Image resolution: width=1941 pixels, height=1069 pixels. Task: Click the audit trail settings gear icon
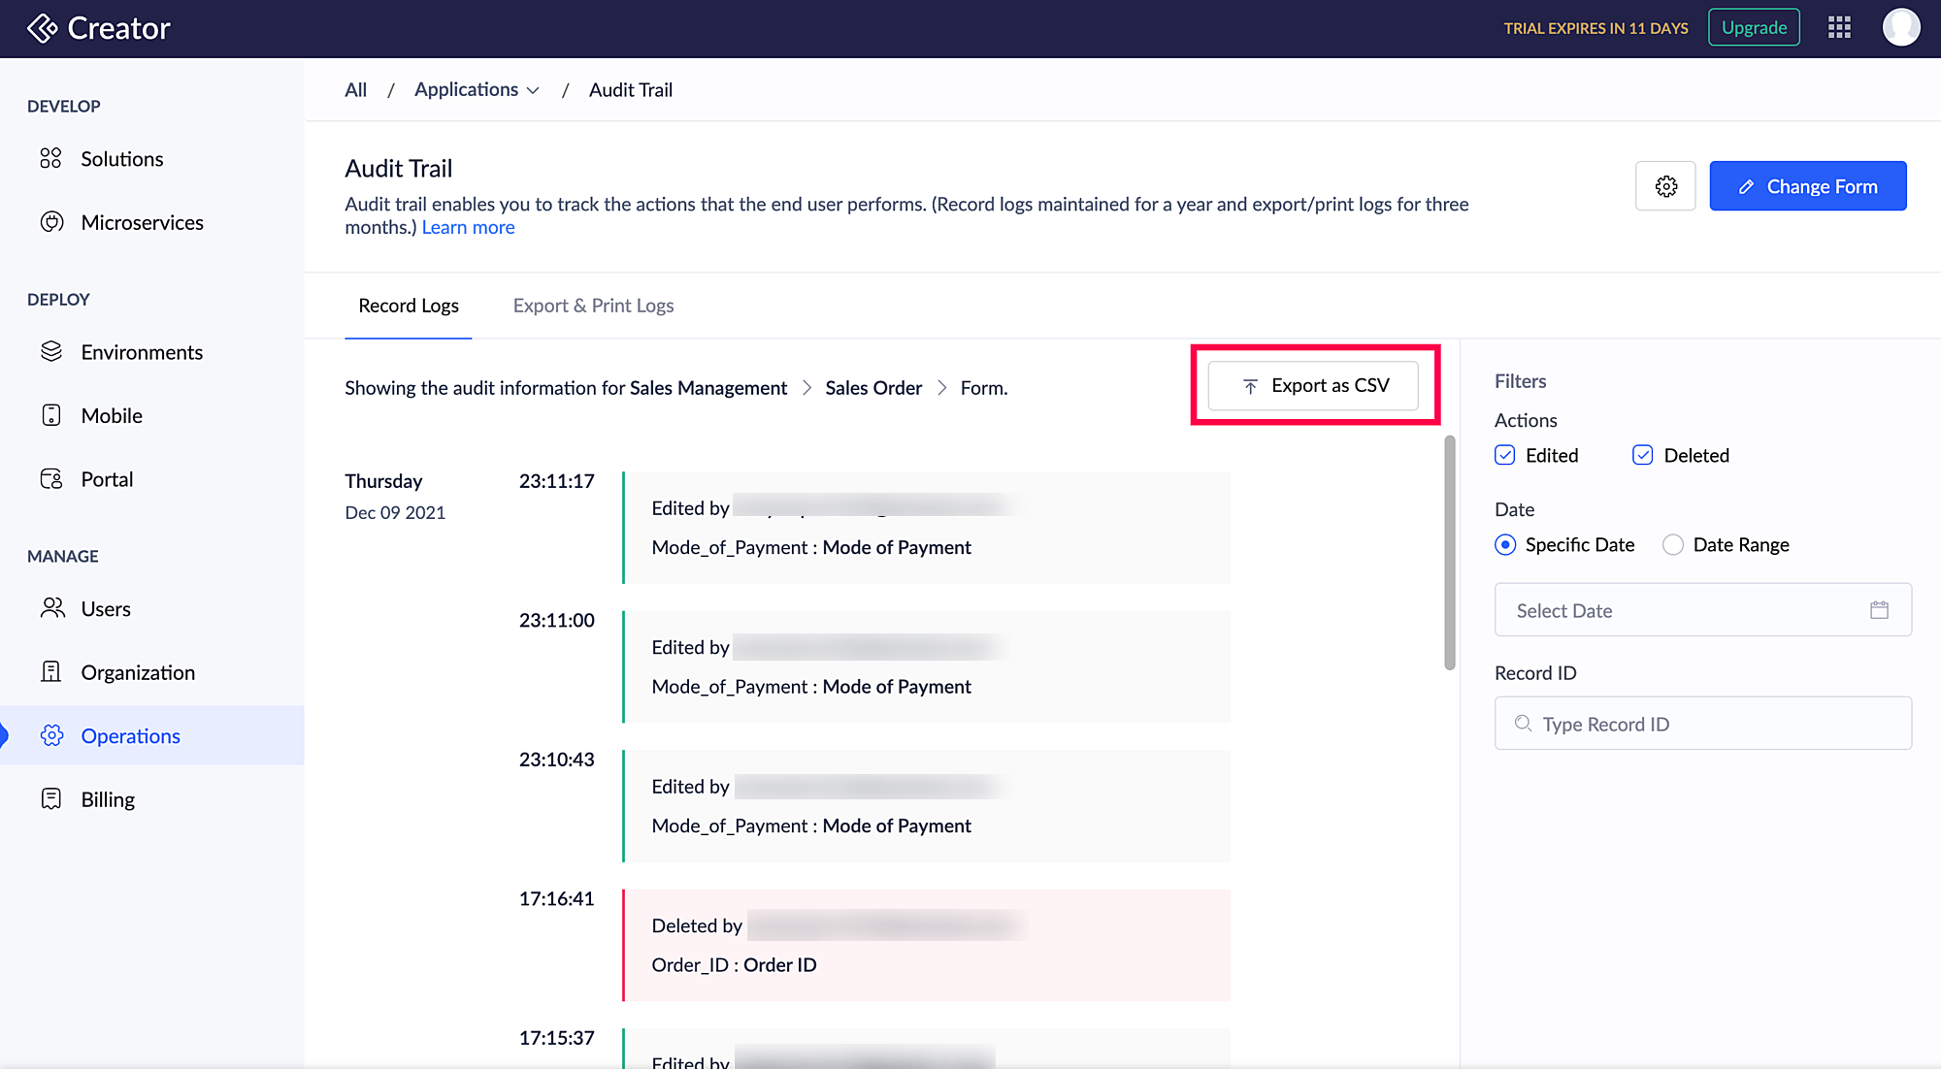1665,186
